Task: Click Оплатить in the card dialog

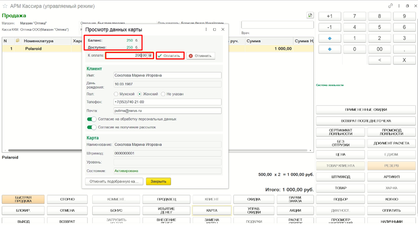Action: pos(170,56)
